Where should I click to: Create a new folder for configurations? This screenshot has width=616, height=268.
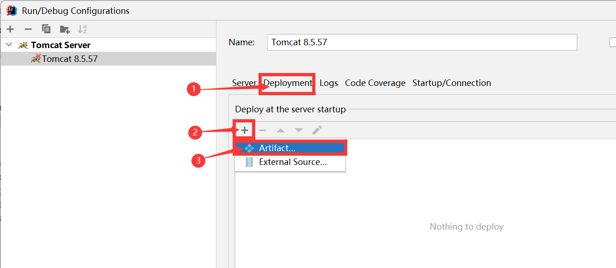tap(64, 29)
